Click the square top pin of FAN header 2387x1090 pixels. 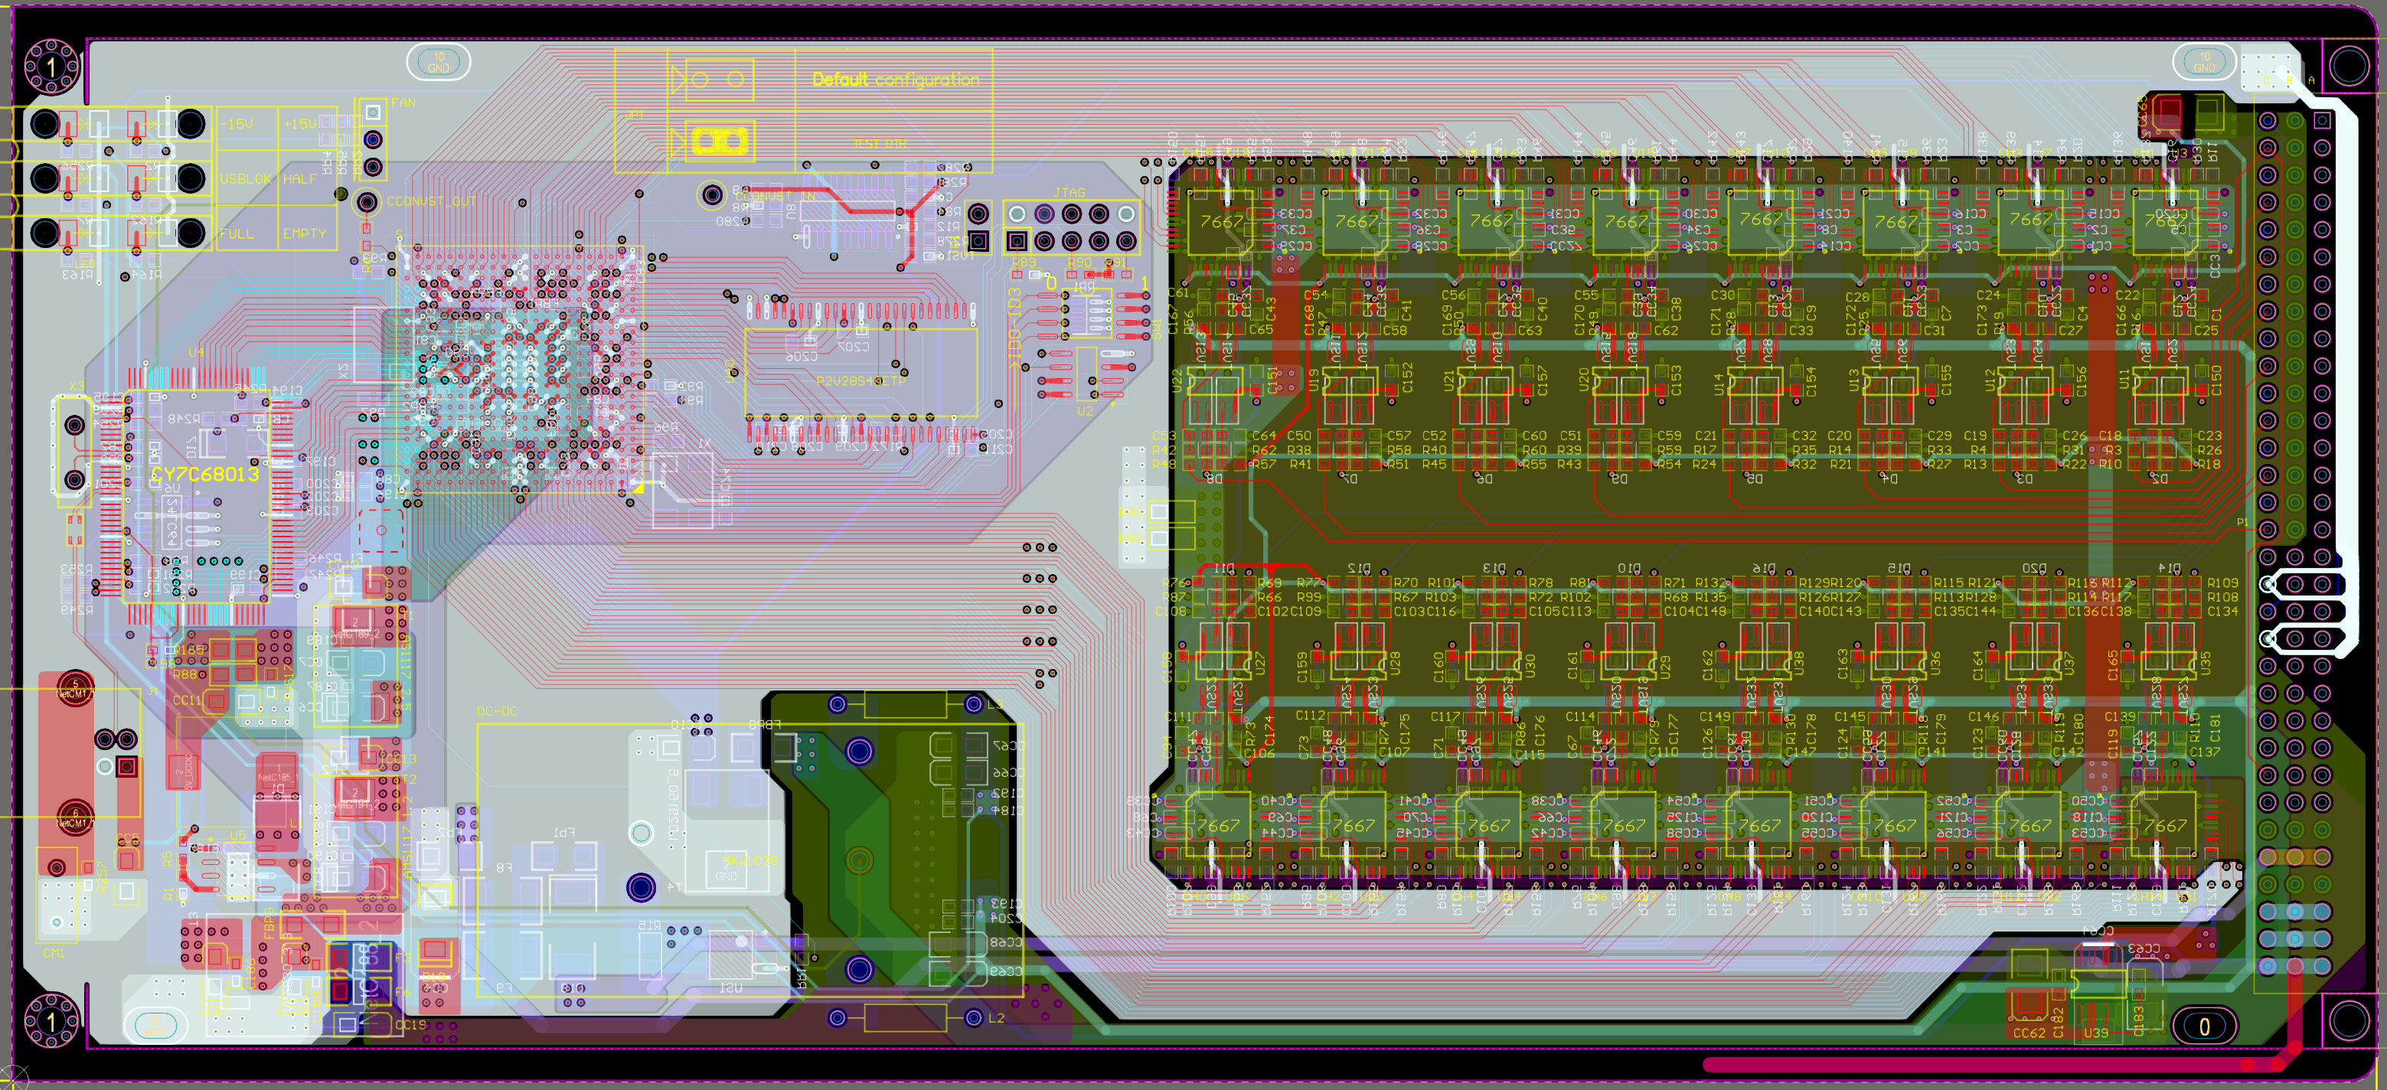(x=373, y=113)
